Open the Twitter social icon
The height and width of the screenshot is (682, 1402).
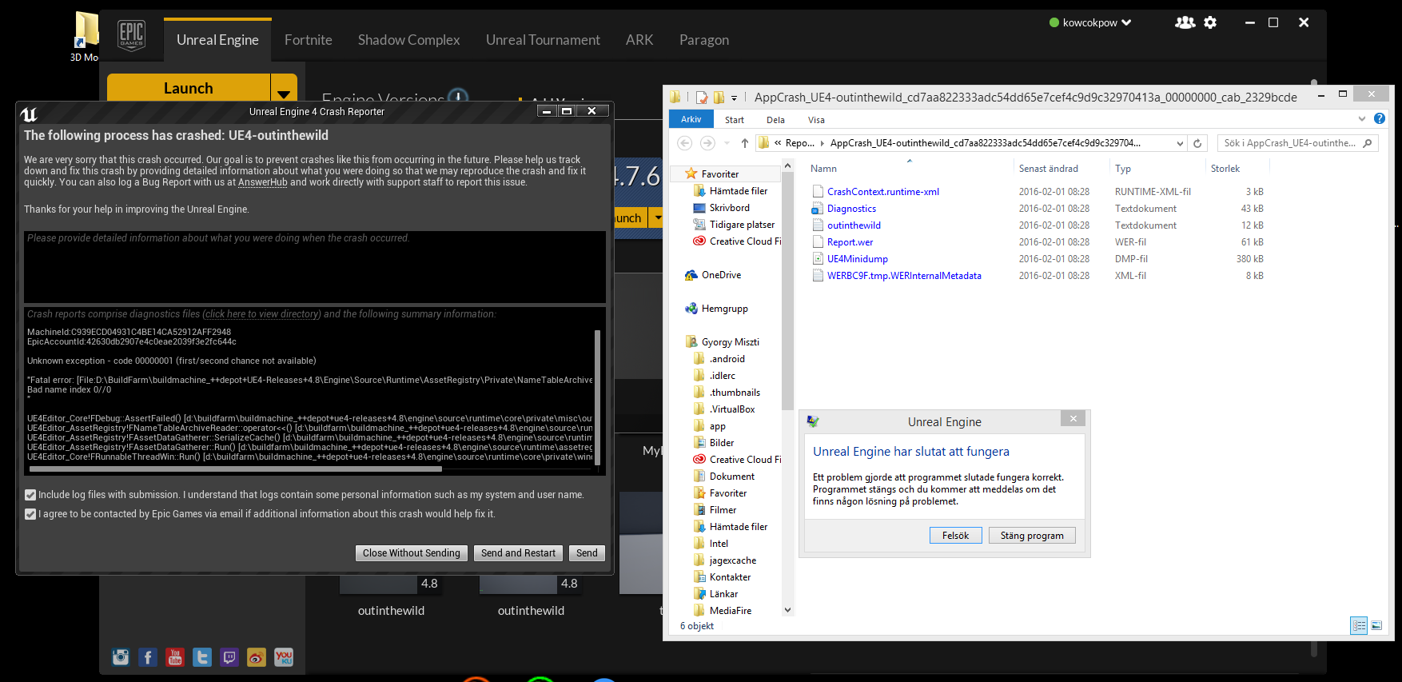pos(202,657)
